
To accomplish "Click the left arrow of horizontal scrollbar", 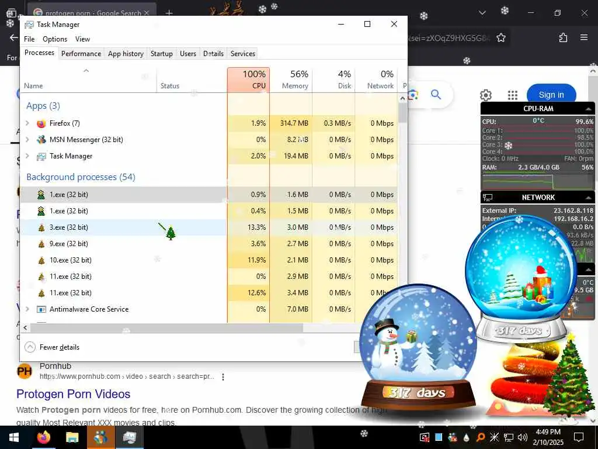I will point(25,327).
